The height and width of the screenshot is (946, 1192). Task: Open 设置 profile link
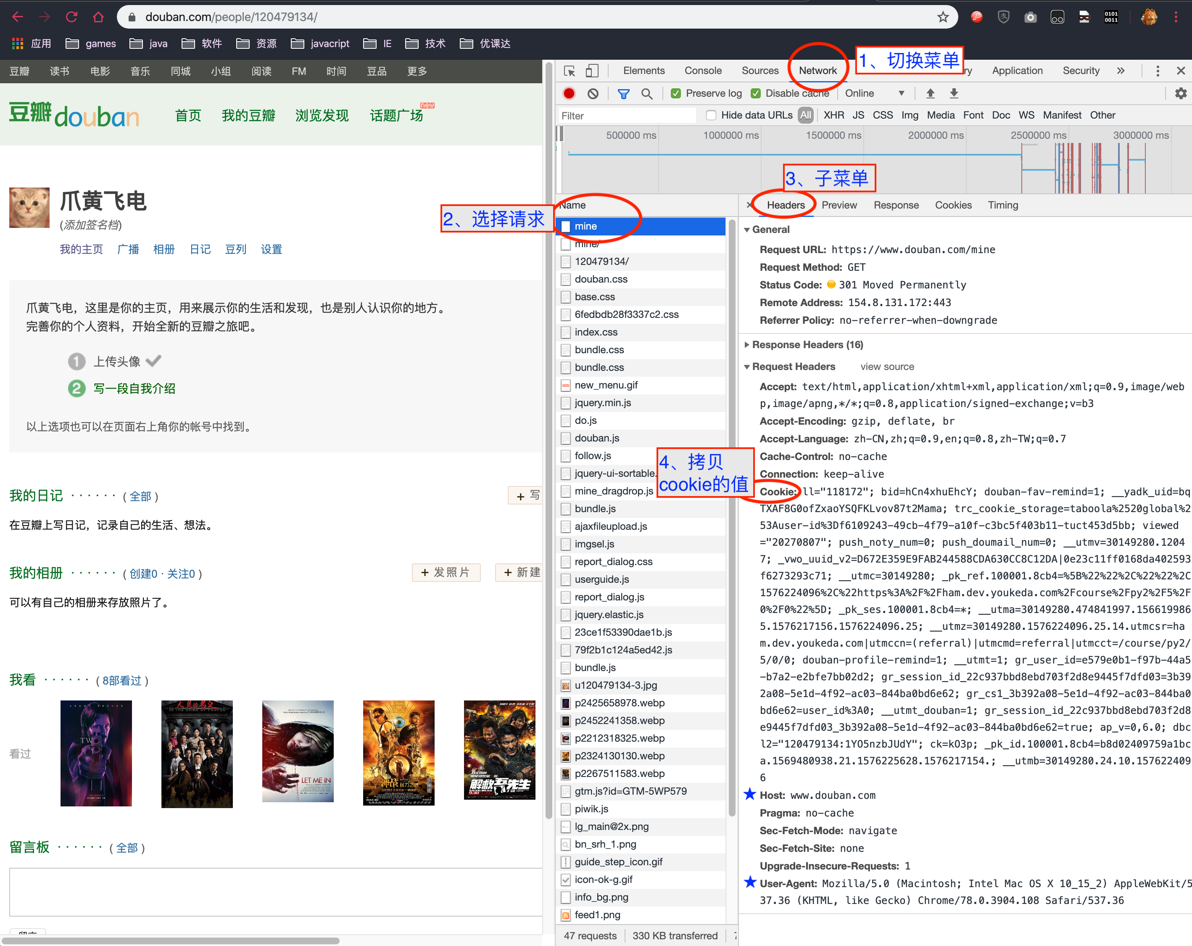click(x=271, y=249)
